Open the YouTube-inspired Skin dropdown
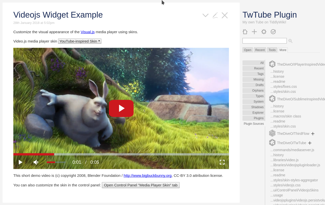The width and height of the screenshot is (325, 205). 79,41
